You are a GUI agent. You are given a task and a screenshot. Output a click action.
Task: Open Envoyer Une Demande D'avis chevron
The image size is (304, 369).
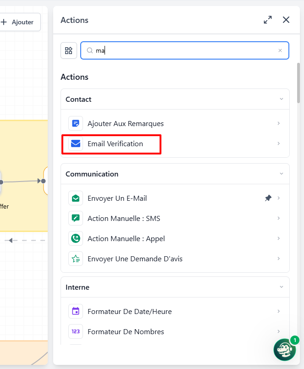[279, 259]
